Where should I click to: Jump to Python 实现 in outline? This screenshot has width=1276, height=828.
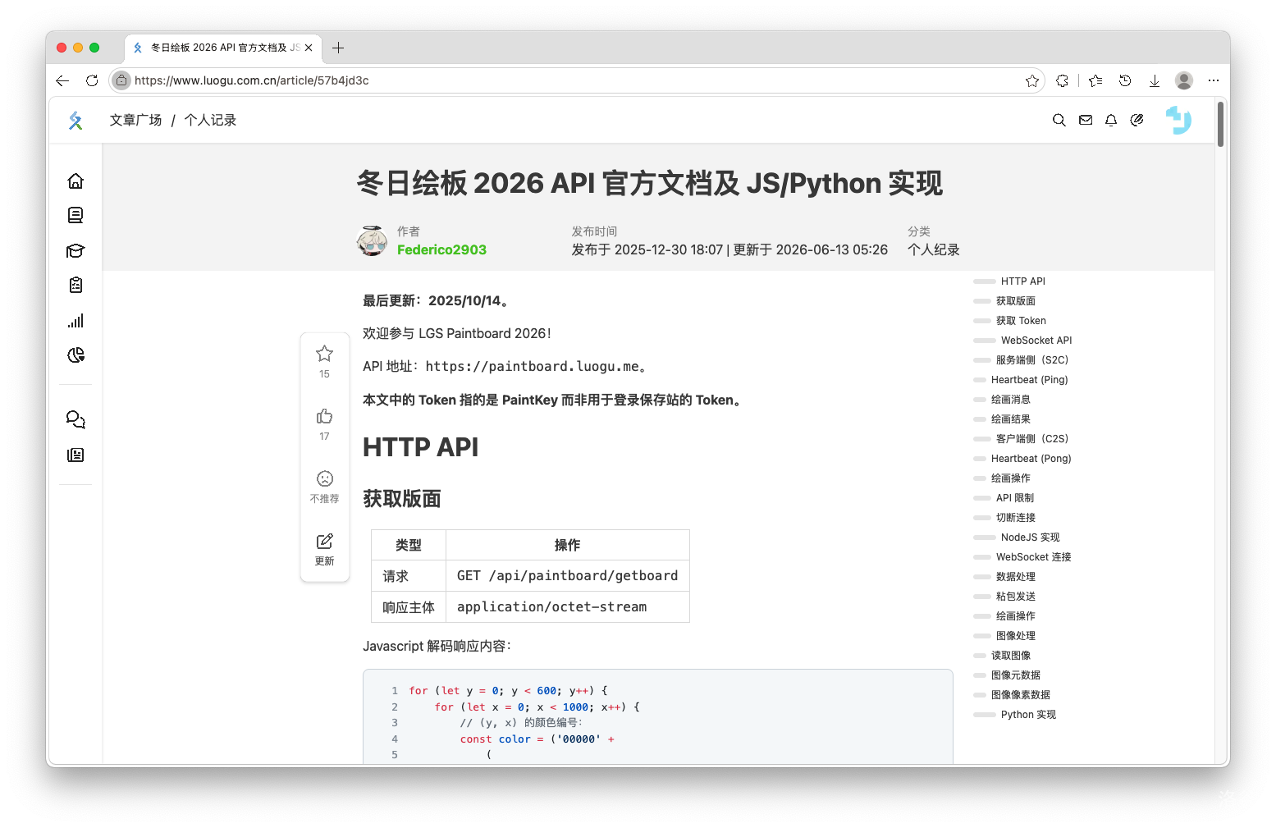[1028, 715]
